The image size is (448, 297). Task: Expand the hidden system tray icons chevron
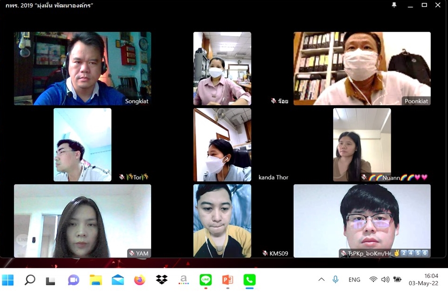pyautogui.click(x=321, y=279)
